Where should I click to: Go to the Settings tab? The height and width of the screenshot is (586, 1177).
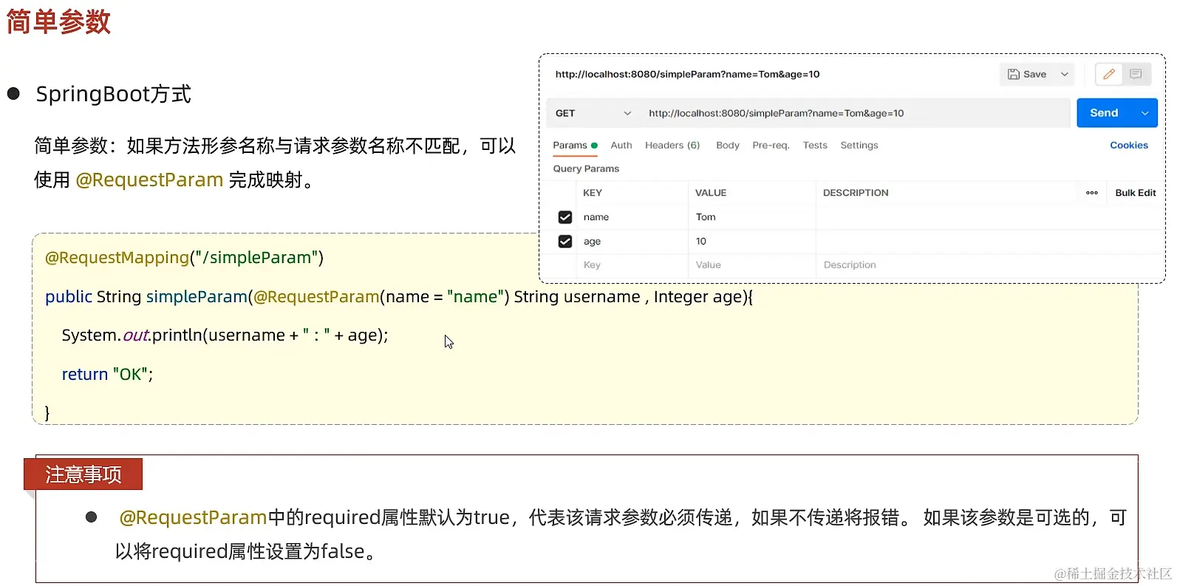859,146
